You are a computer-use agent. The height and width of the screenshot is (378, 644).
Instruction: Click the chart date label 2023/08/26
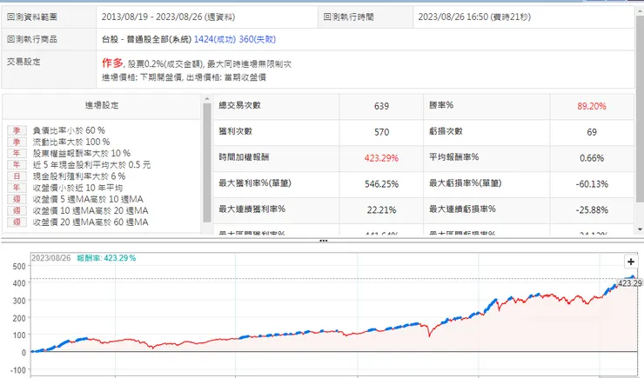point(51,258)
